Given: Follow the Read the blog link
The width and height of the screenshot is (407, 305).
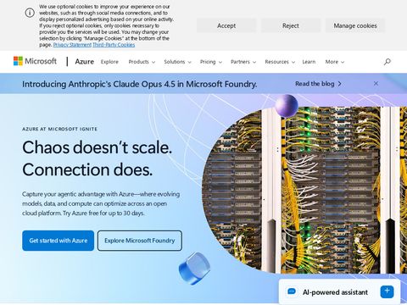Looking at the screenshot, I should [318, 84].
